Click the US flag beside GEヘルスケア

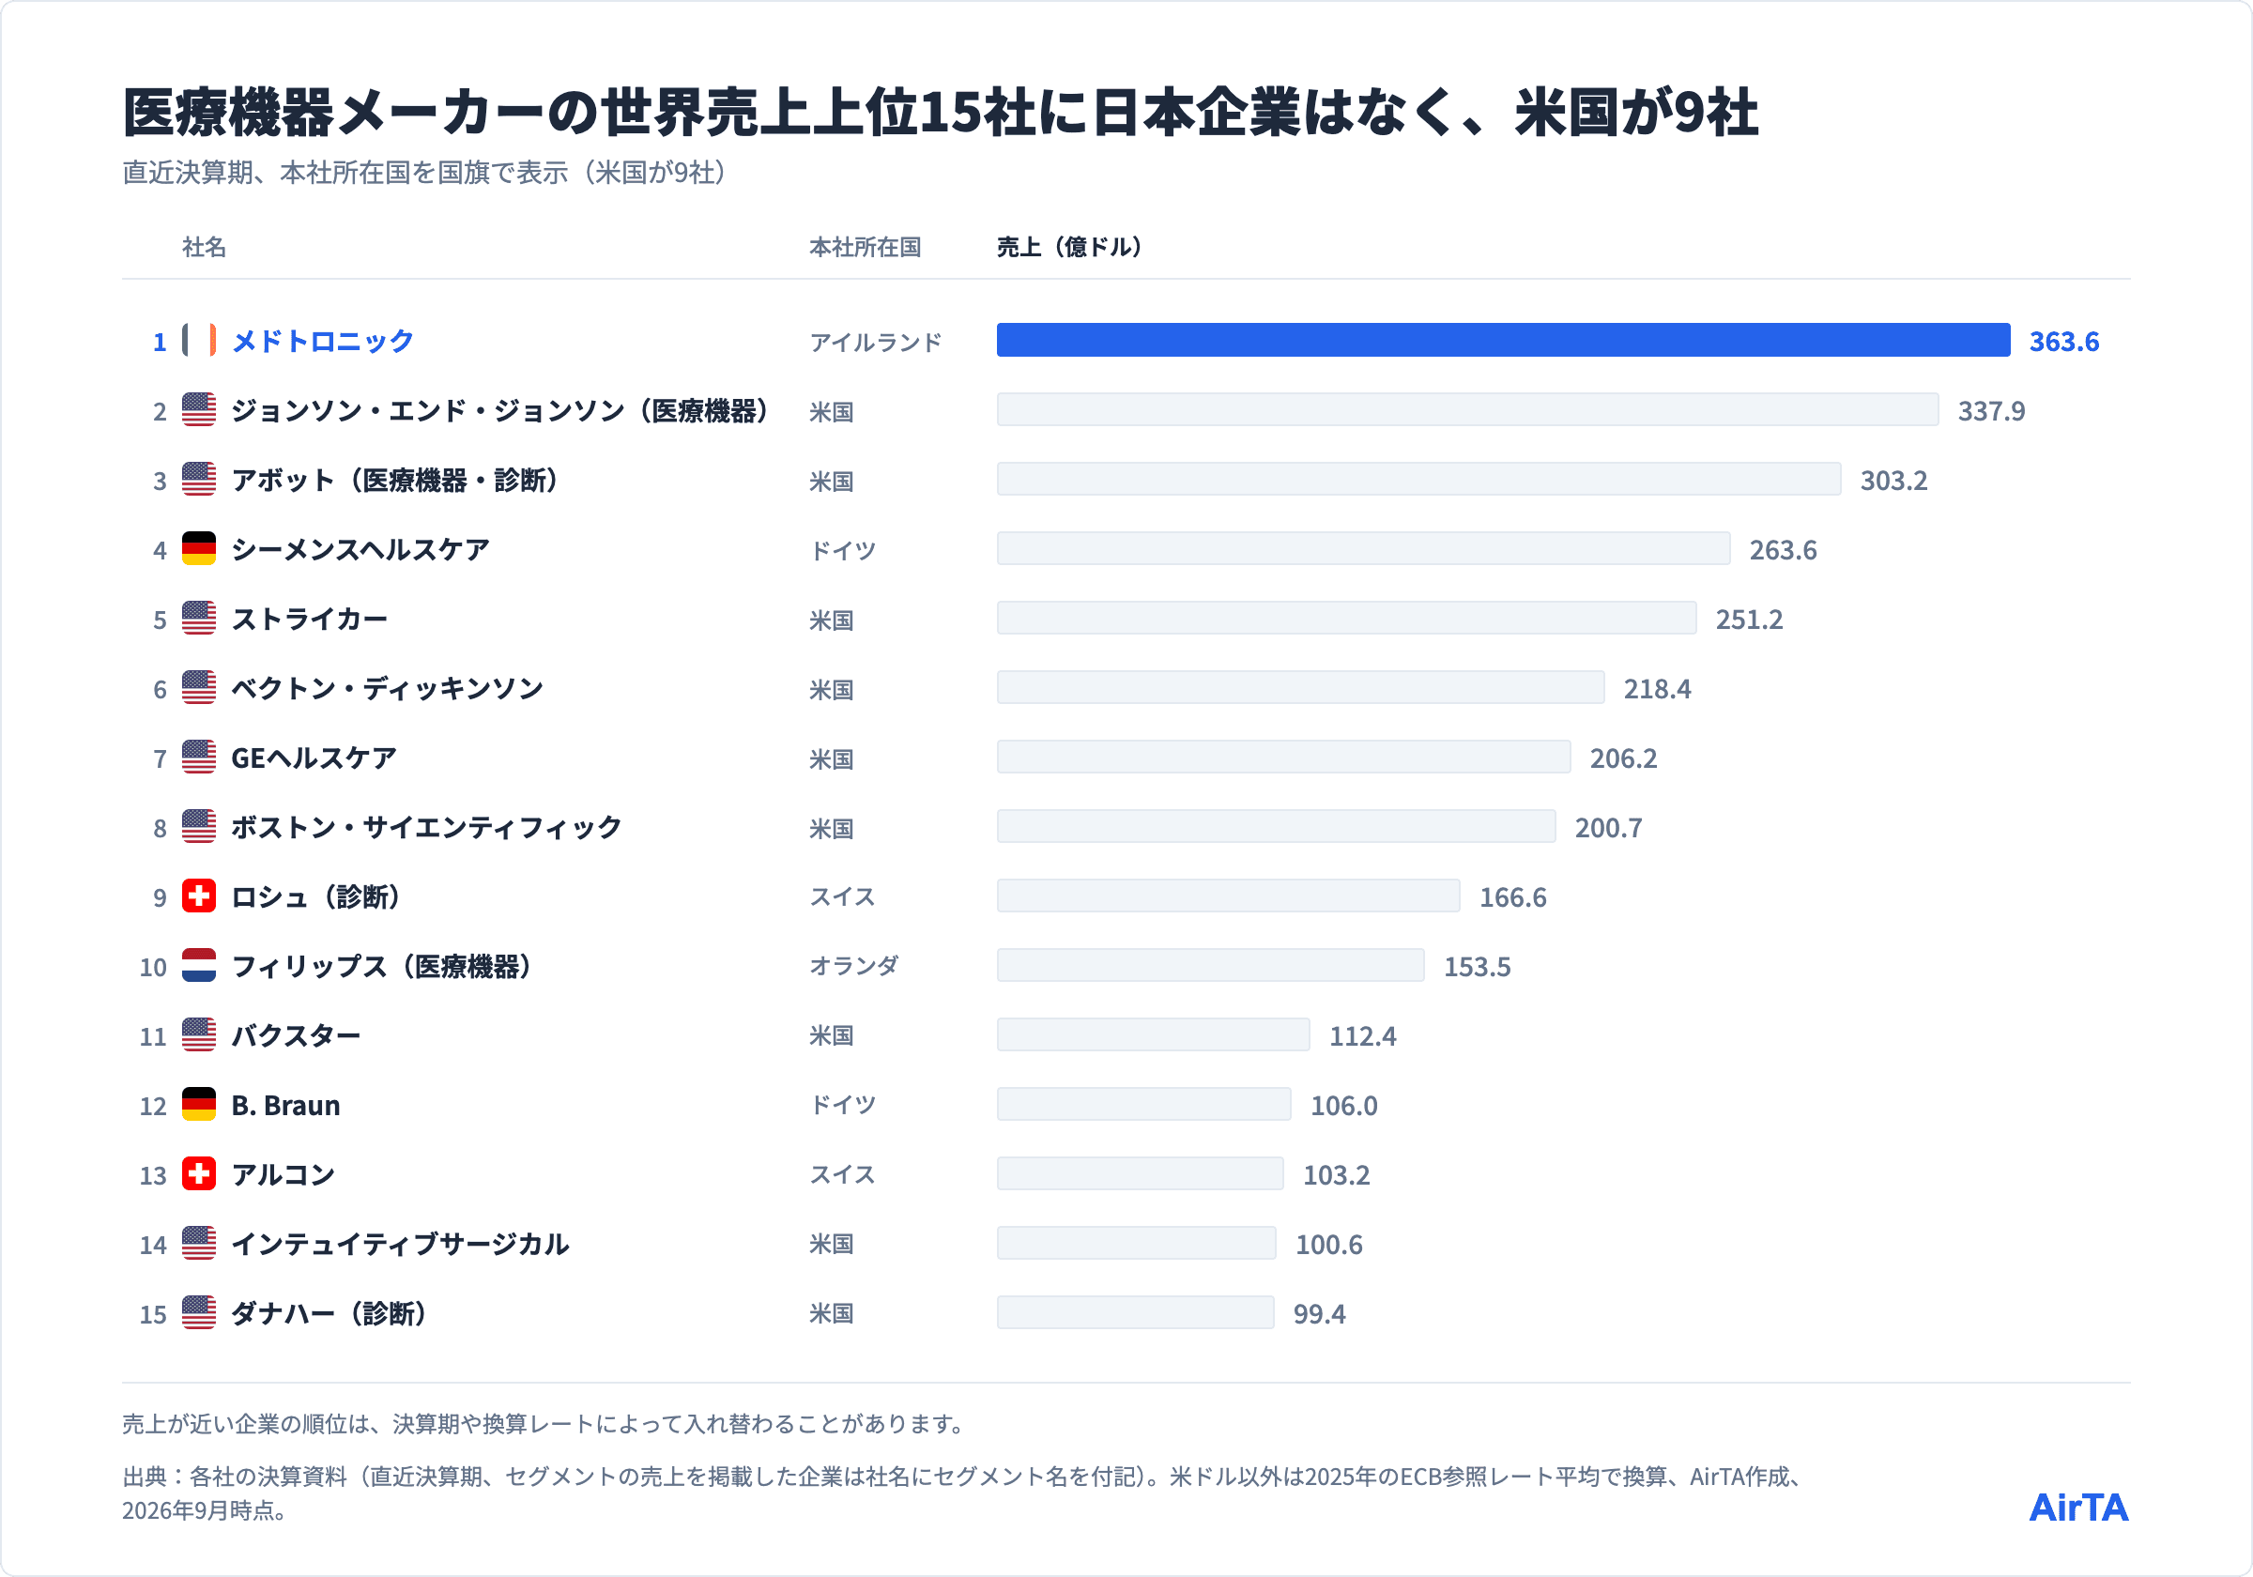pyautogui.click(x=199, y=758)
